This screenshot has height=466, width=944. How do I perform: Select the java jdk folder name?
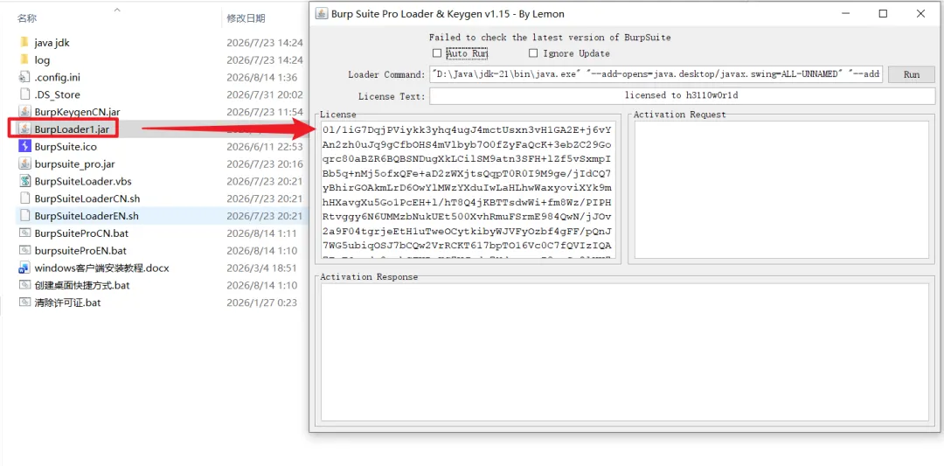[52, 43]
